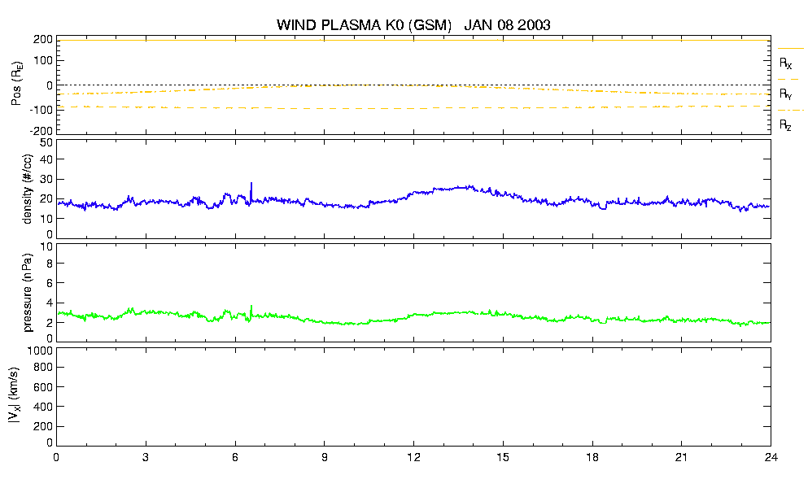Click the |Vx| (km/s) axis label
The image size is (808, 488).
click(x=14, y=396)
